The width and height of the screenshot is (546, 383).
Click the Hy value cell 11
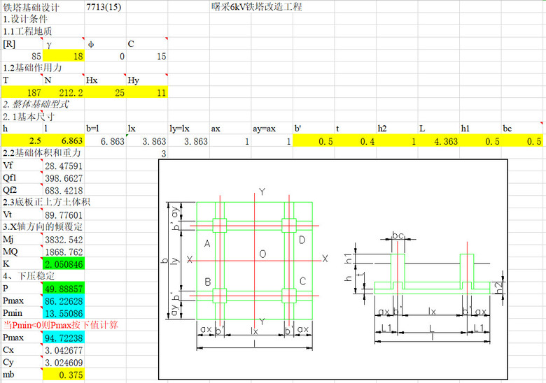[x=147, y=92]
